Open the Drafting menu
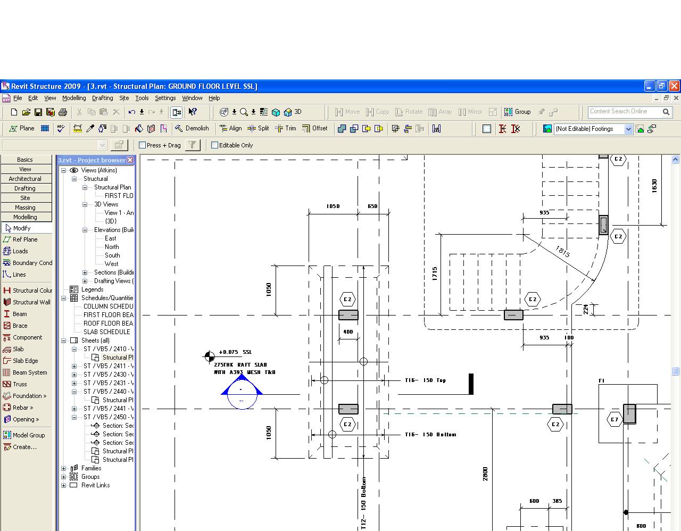 tap(102, 98)
